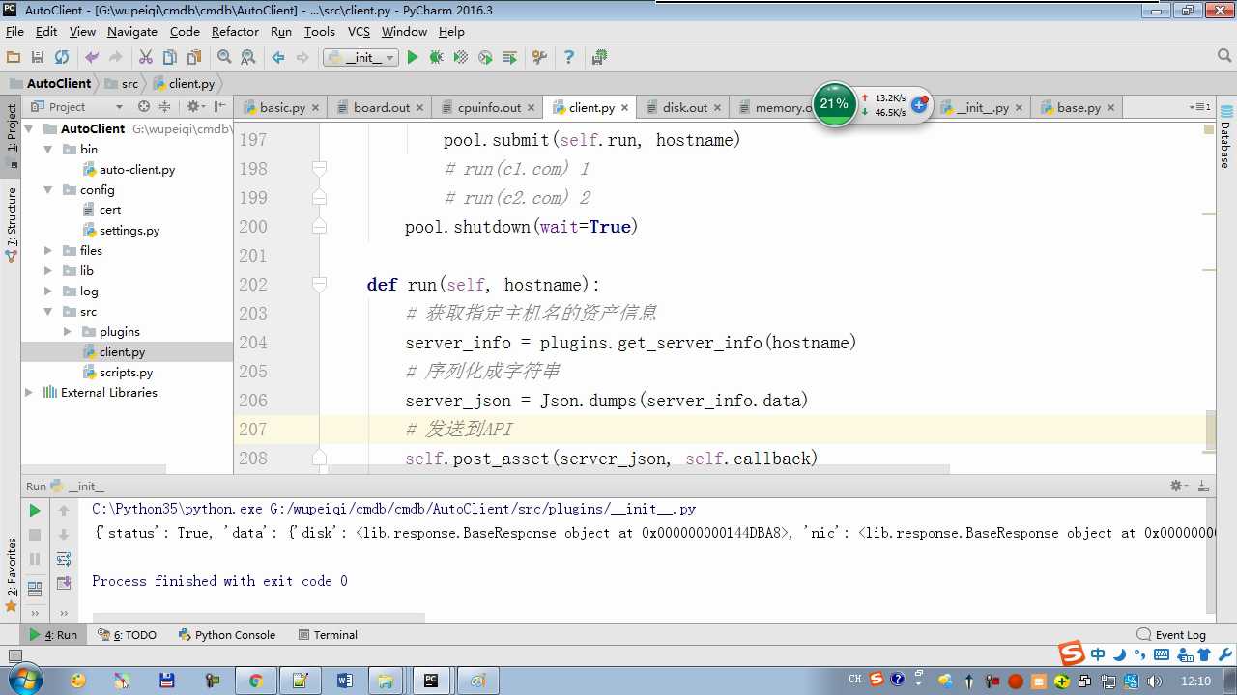
Task: Open Settings wrench icon in toolbar
Action: 539,58
